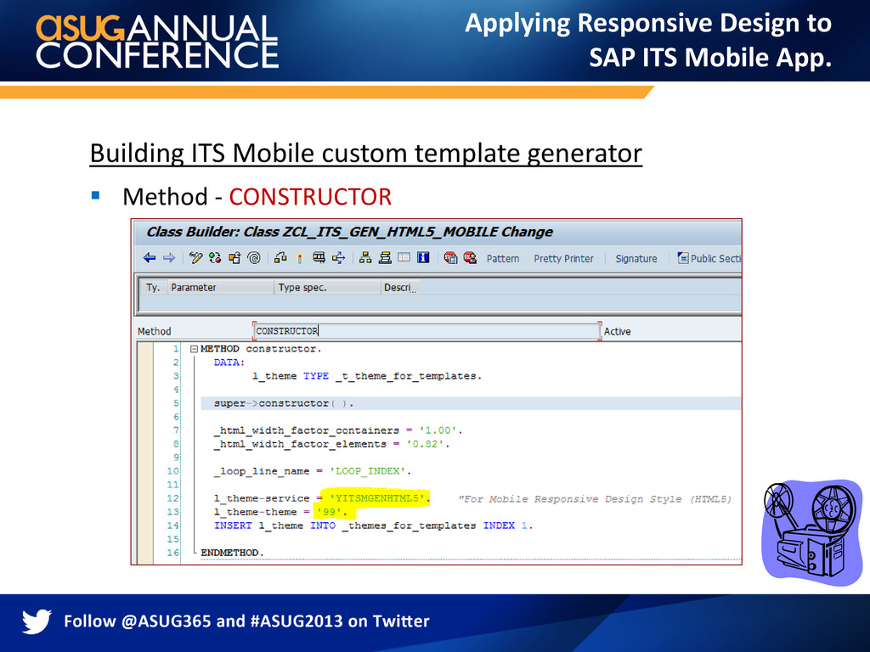Open the Where-Used List icon

click(338, 258)
